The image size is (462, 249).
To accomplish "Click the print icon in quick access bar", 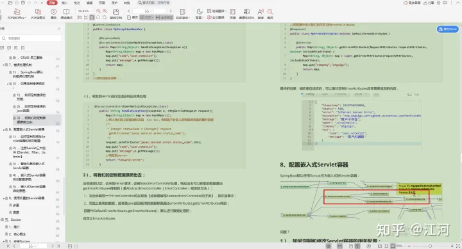I will coord(23,3).
